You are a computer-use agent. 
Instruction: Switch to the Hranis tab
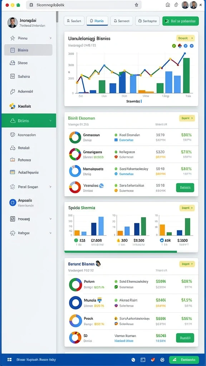click(97, 21)
